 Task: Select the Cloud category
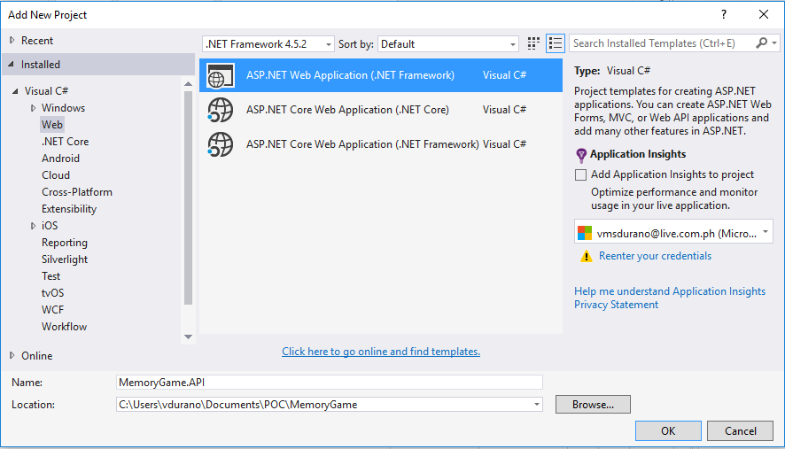click(56, 175)
